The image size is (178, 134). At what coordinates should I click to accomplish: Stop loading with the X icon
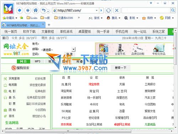(117, 10)
